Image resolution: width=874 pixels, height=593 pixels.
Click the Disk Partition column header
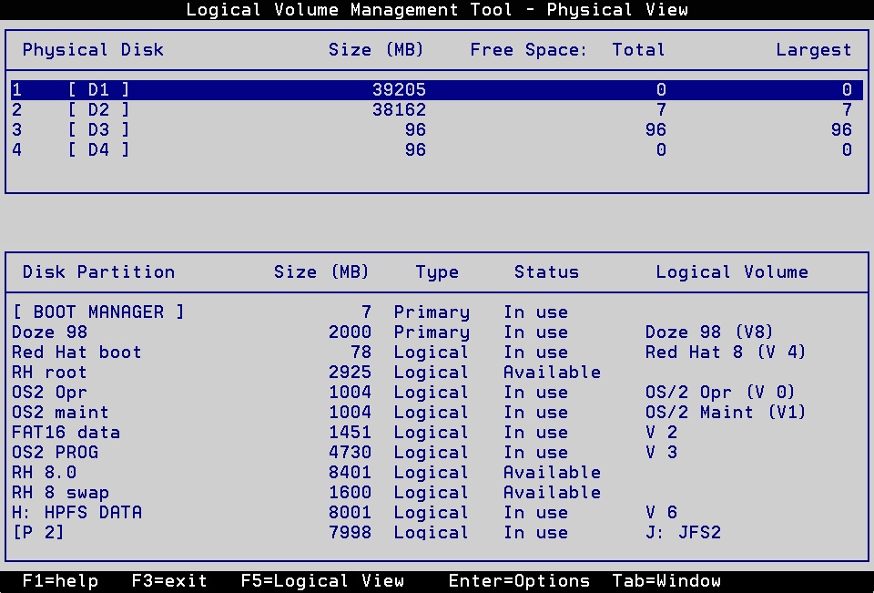(x=98, y=271)
